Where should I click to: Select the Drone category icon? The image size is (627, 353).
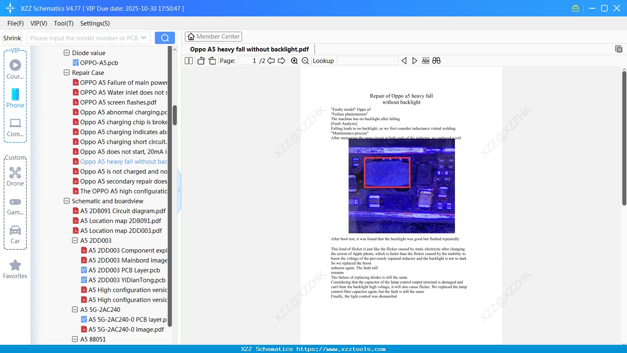pyautogui.click(x=15, y=176)
